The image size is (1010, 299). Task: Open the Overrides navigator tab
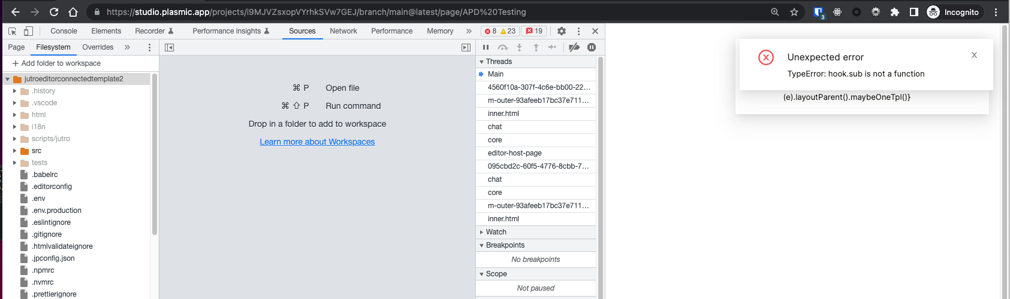98,47
